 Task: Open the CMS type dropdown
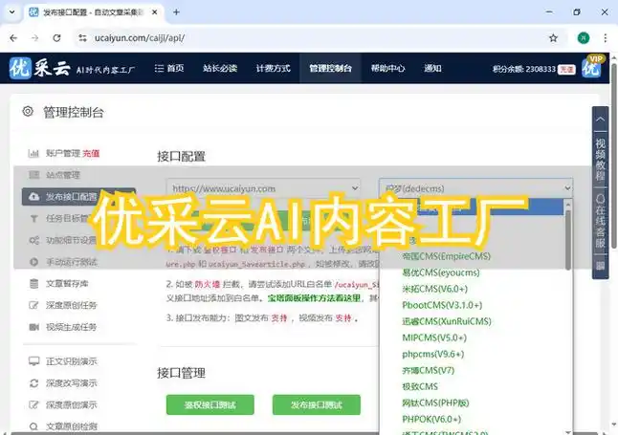[475, 188]
